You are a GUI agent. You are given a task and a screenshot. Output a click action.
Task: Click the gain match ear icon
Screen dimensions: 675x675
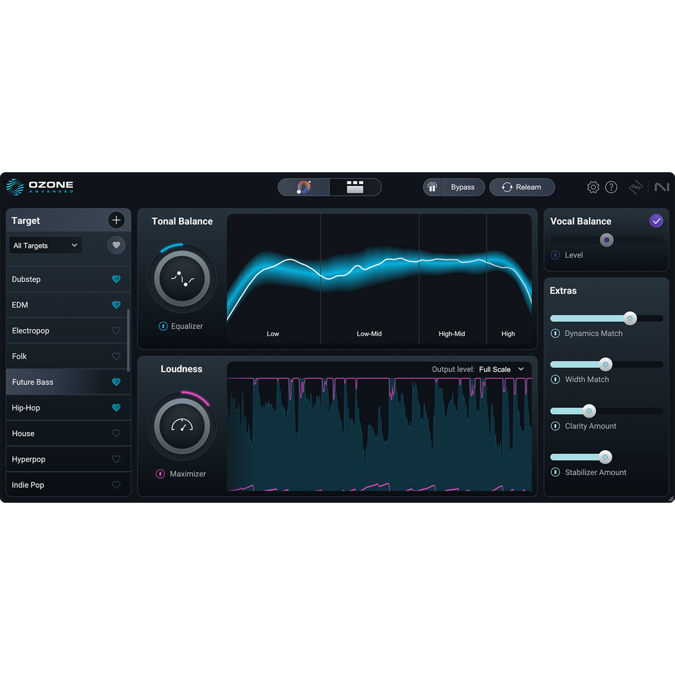click(x=432, y=187)
